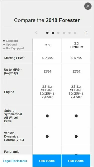Select the second pagination dot

53,33
